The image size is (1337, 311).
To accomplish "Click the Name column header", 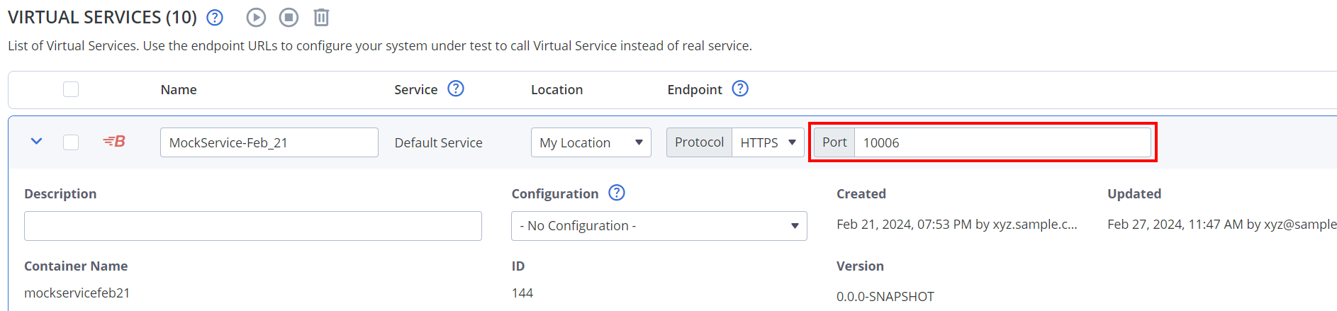I will [x=179, y=90].
